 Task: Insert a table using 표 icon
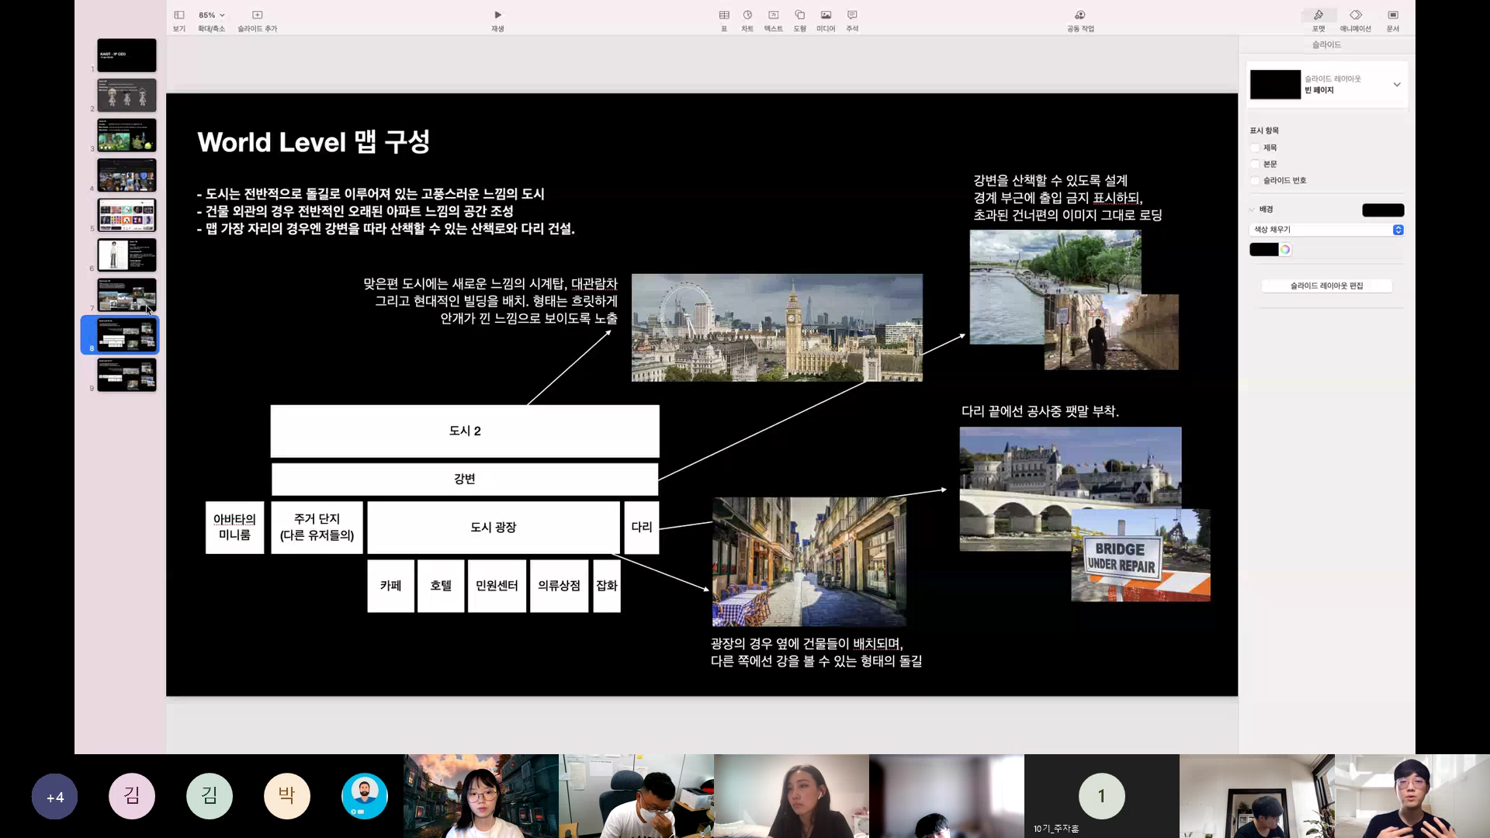[724, 20]
